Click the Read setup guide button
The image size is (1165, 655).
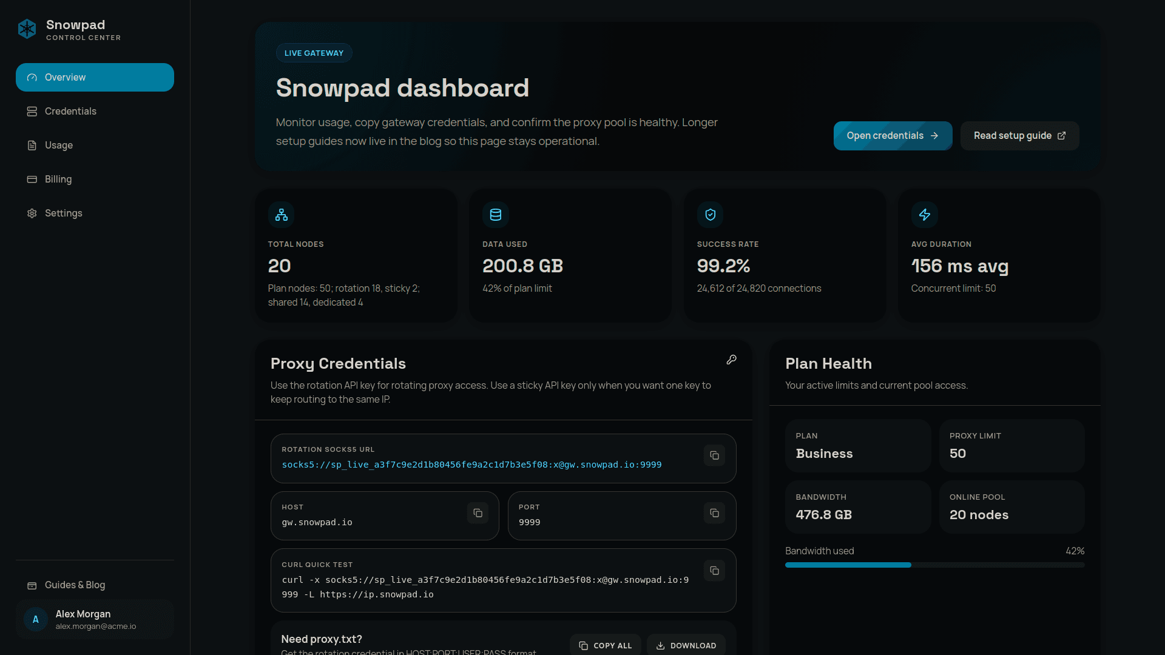click(1019, 136)
